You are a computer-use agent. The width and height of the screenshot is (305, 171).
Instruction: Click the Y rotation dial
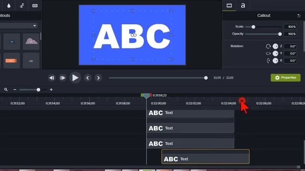[x=275, y=54]
